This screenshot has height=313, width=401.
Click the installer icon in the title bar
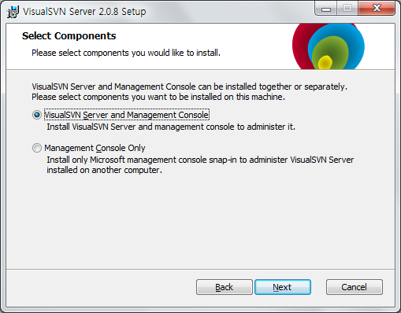click(13, 12)
